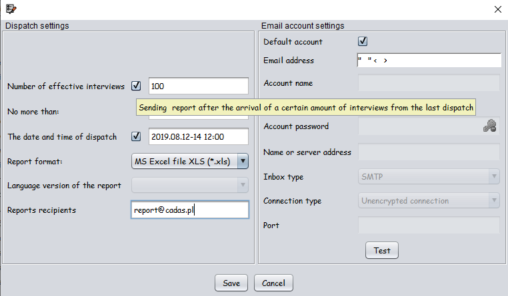
Task: Focus the effective interviews field showing 100
Action: 199,86
